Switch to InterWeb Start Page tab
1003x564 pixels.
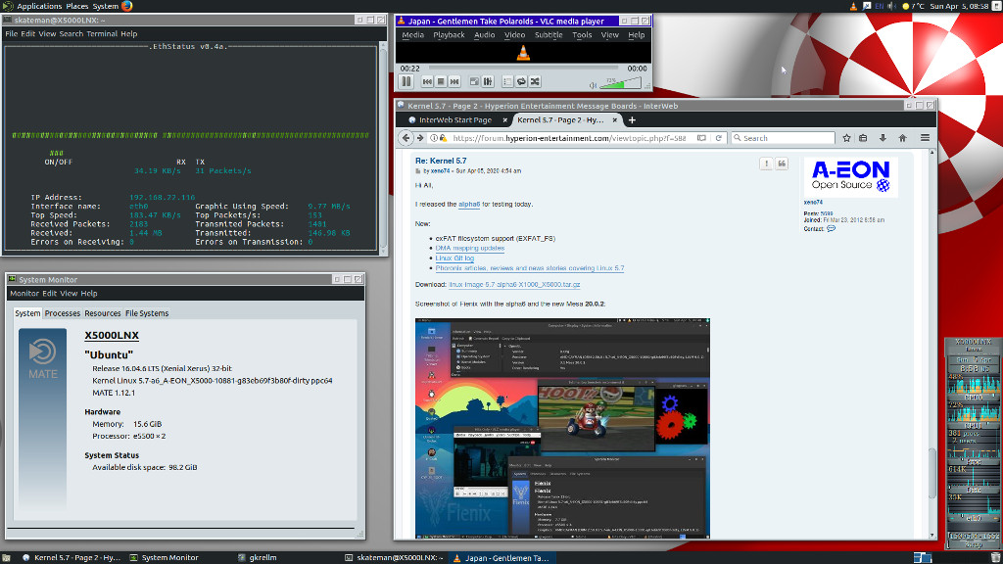[454, 120]
